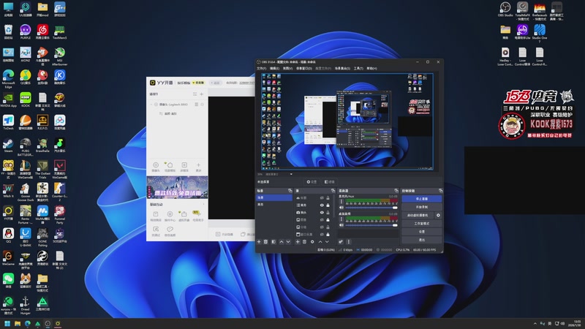This screenshot has height=329, width=585.
Task: Open the first menu (文件) in OBS
Action: [261, 68]
